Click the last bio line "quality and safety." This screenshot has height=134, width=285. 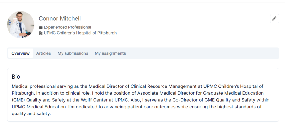pos(31,114)
